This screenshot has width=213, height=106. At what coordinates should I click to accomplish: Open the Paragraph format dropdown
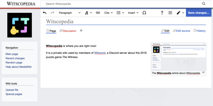pyautogui.click(x=69, y=13)
